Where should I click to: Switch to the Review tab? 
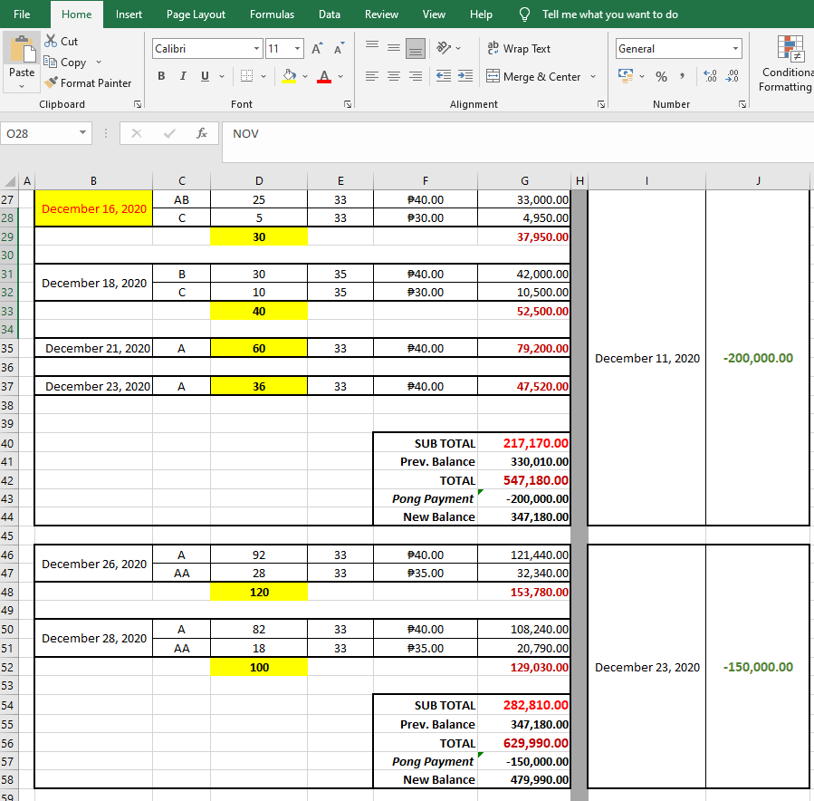(x=381, y=14)
